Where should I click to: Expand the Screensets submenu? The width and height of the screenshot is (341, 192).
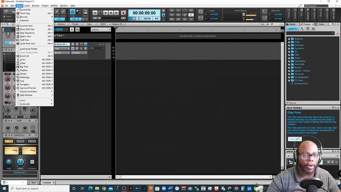35,104
